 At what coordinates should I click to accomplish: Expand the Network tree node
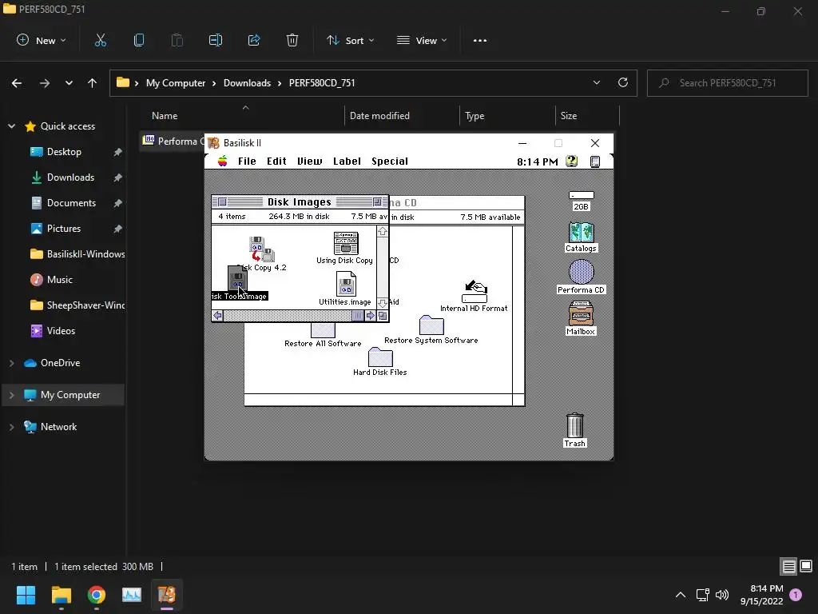coord(11,427)
